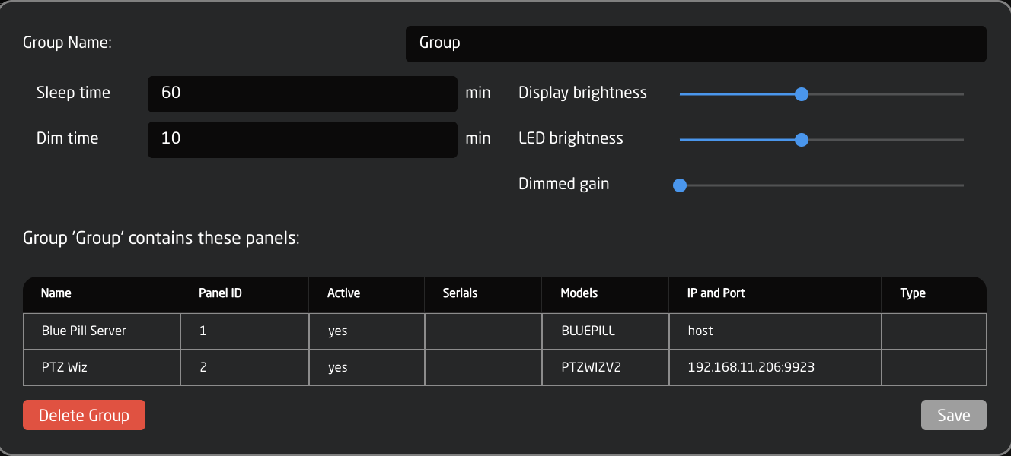The image size is (1011, 456).
Task: Click the Type column header
Action: point(912,293)
